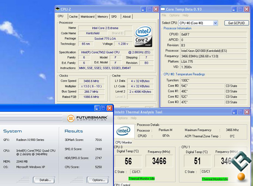The image size is (253, 186).
Task: Click the CPU 0 Digital Temp reading 56
Action: [128, 161]
